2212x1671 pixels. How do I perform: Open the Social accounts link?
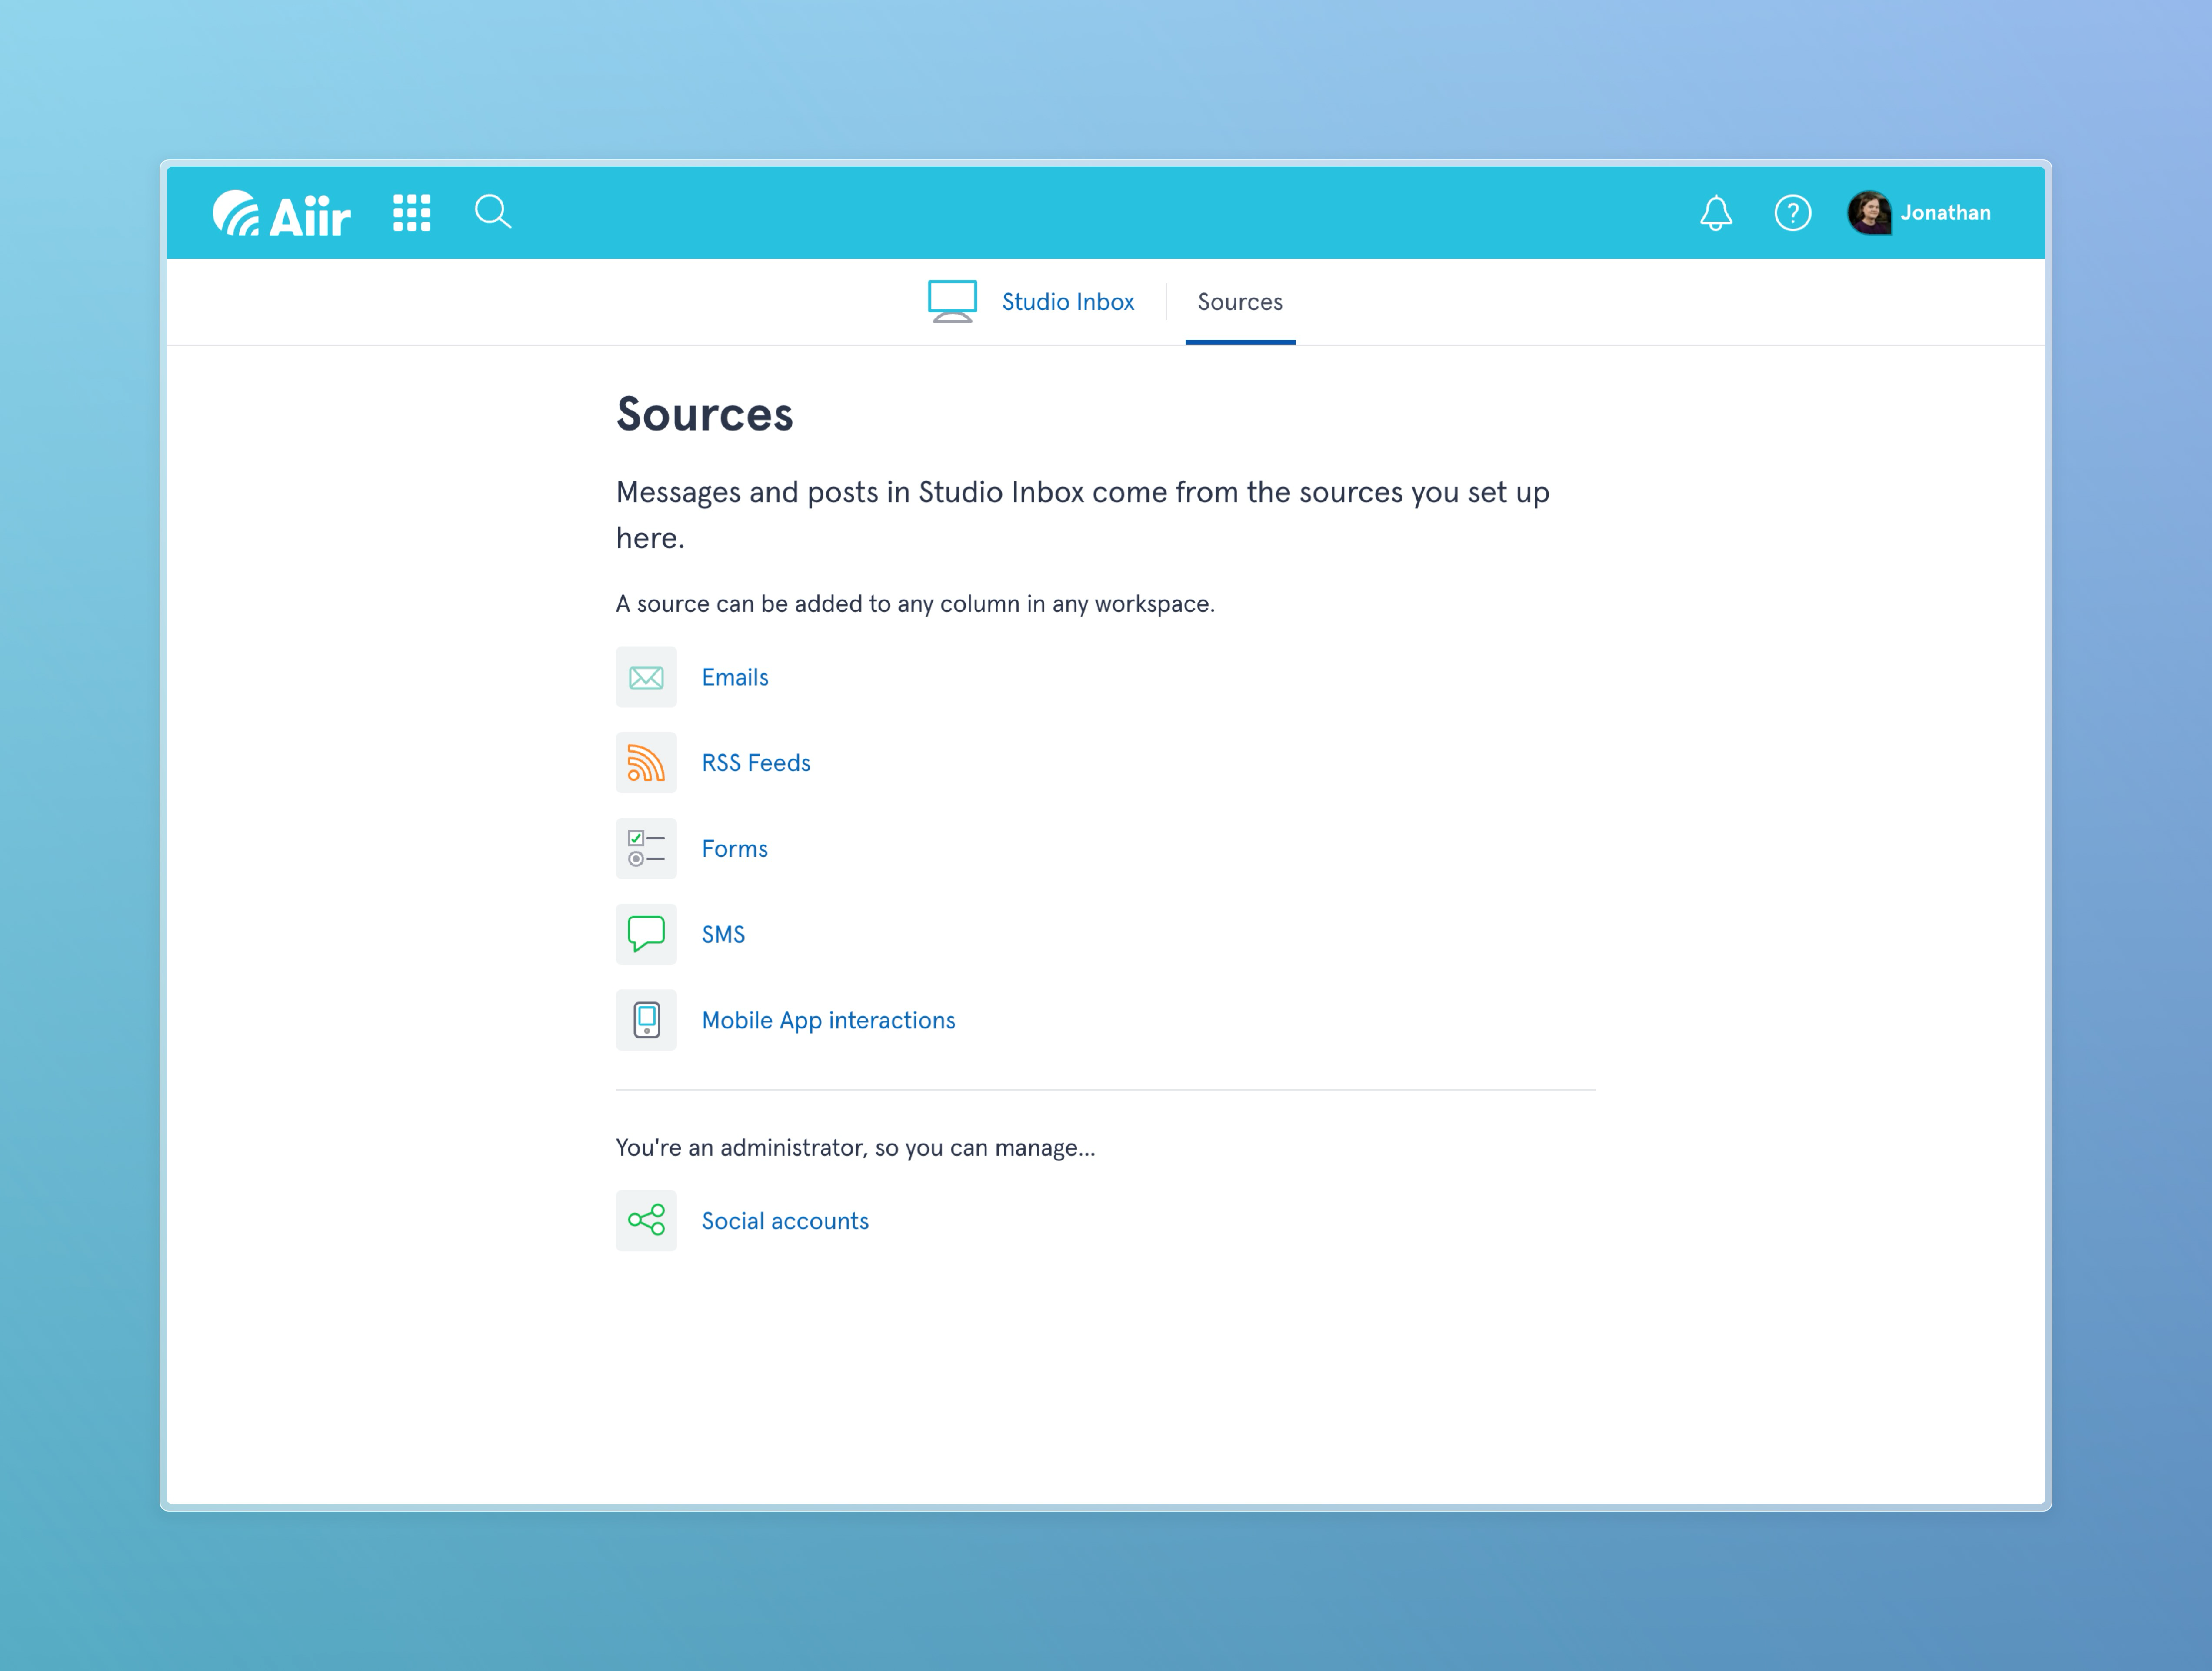coord(785,1220)
